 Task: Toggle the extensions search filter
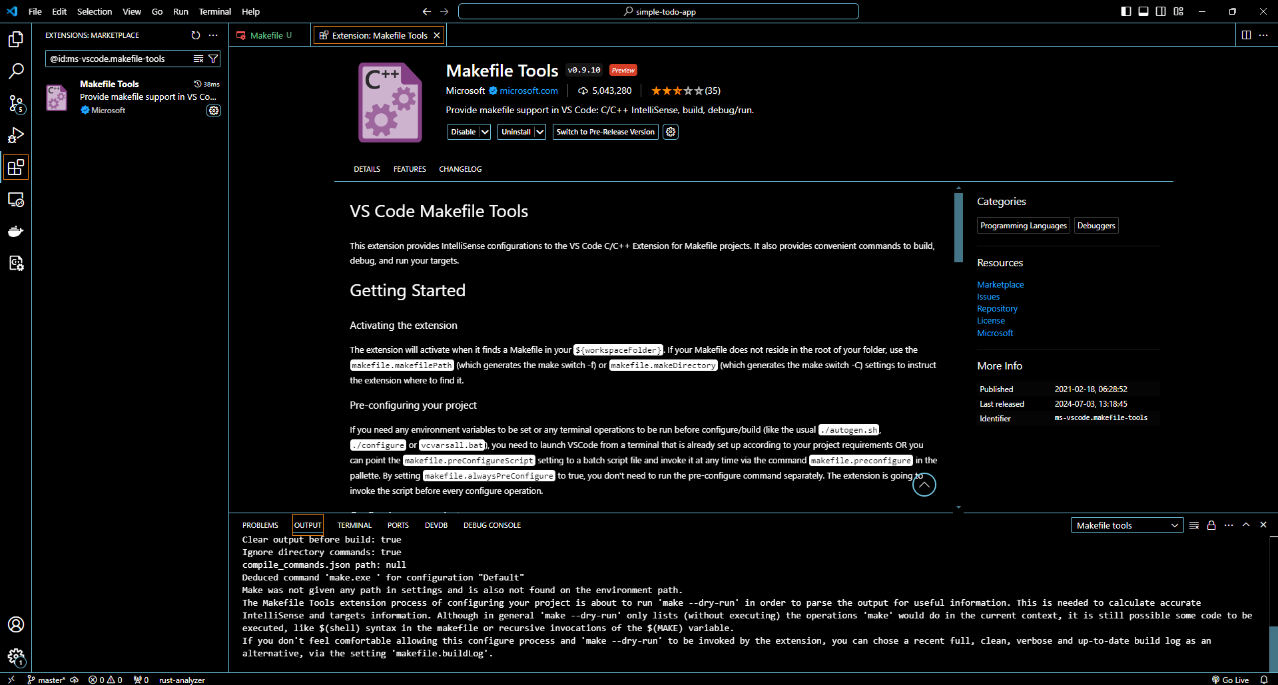[212, 59]
